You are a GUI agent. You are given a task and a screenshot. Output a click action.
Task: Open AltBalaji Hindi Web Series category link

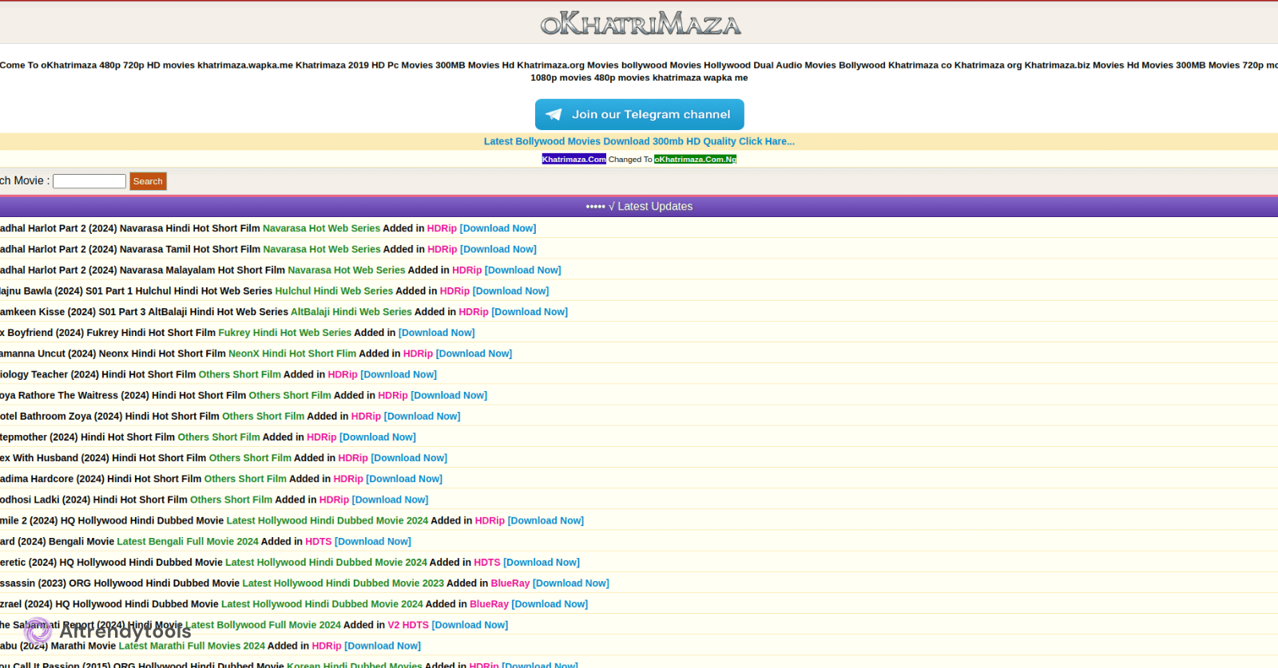pyautogui.click(x=351, y=312)
